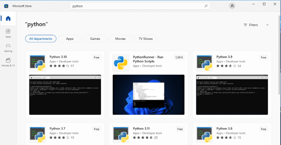The image size is (281, 145).
Task: Click the Python 3.9 app icon
Action: [204, 63]
